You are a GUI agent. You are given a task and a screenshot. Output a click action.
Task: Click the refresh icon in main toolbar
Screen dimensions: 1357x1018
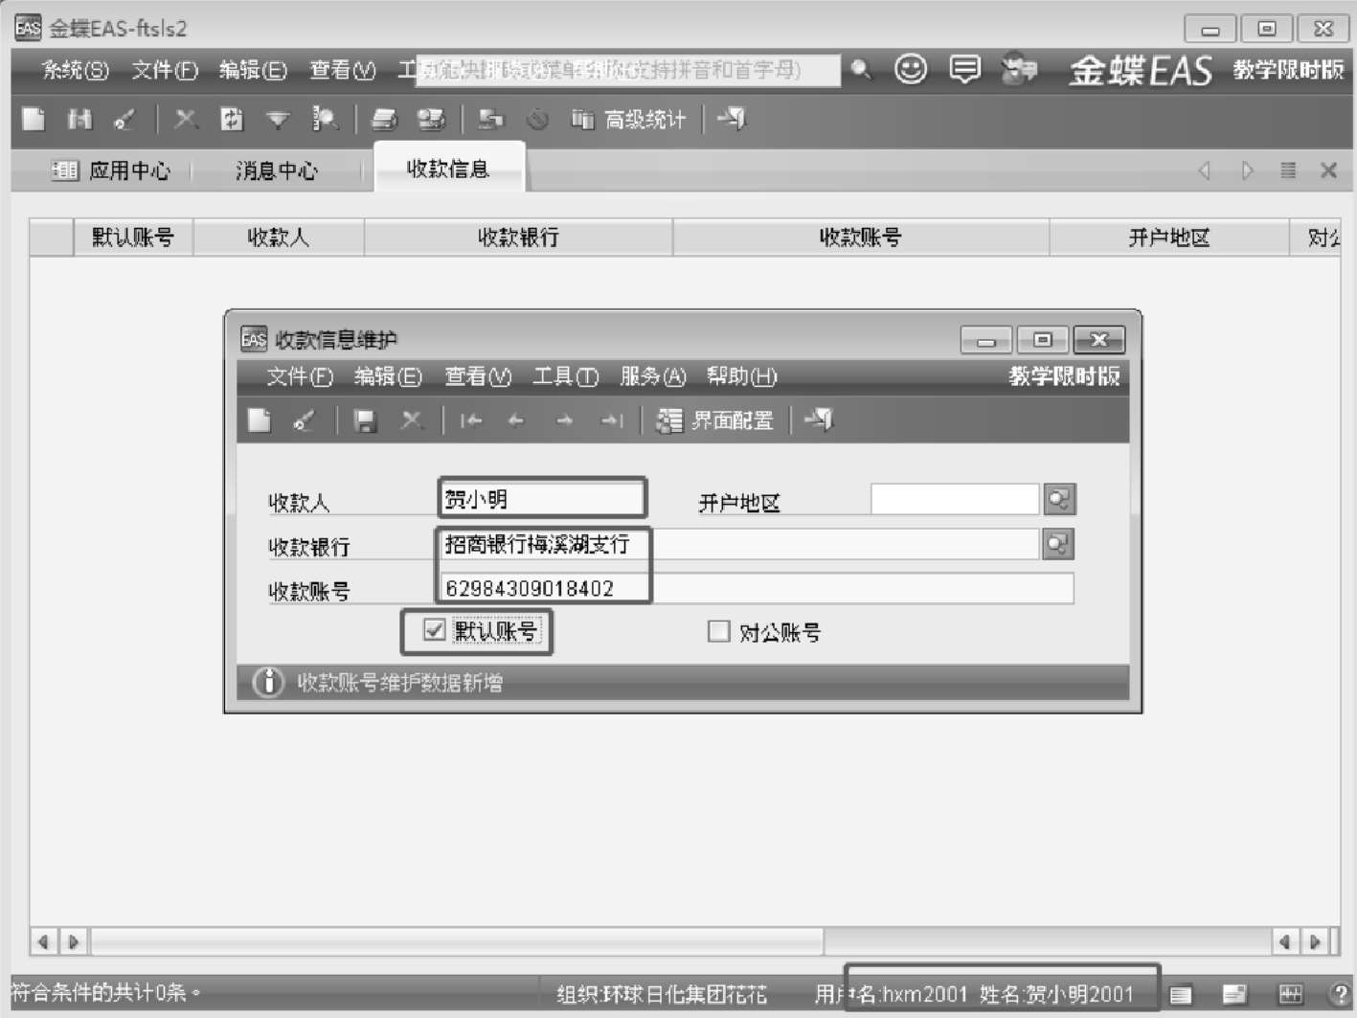(x=231, y=119)
